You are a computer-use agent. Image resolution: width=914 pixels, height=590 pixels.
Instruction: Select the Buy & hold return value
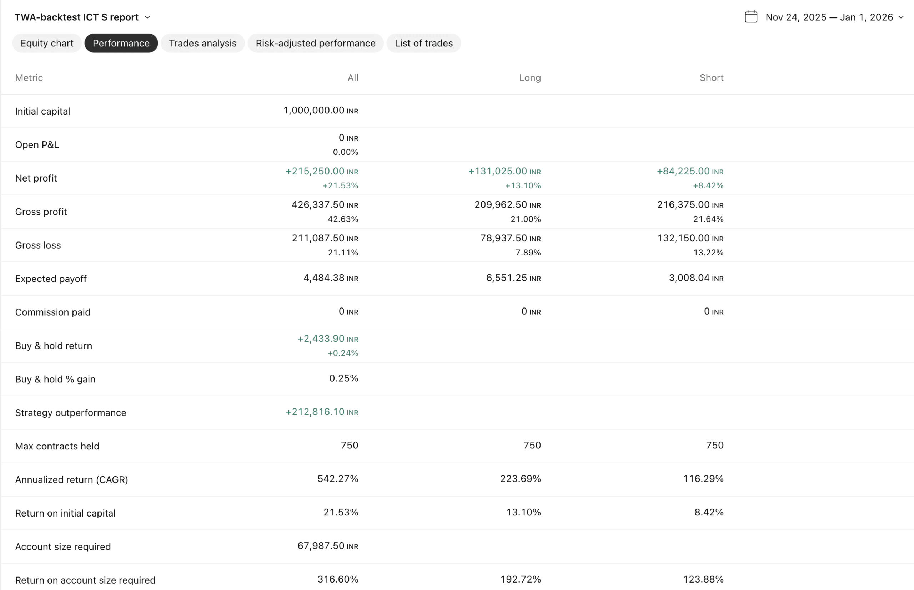328,339
